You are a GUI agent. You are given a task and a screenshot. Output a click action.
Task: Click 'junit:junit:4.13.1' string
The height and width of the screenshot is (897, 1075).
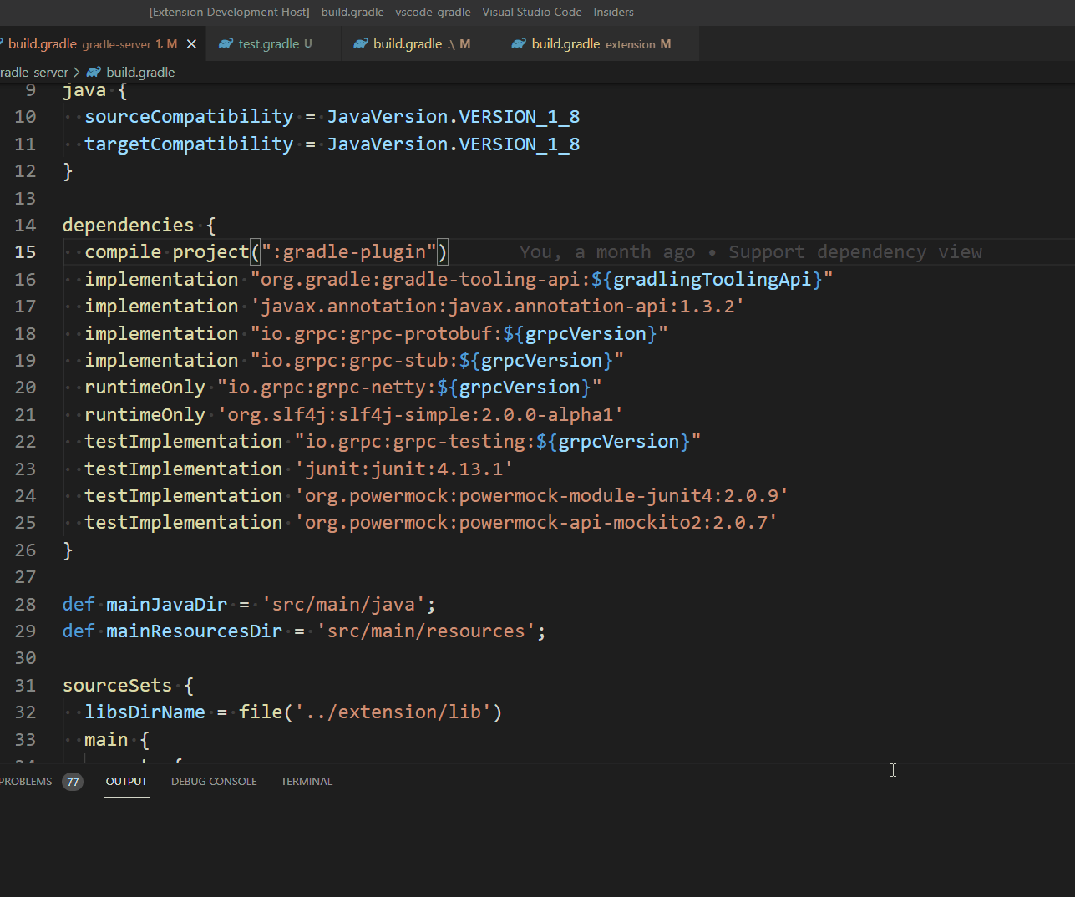click(403, 469)
